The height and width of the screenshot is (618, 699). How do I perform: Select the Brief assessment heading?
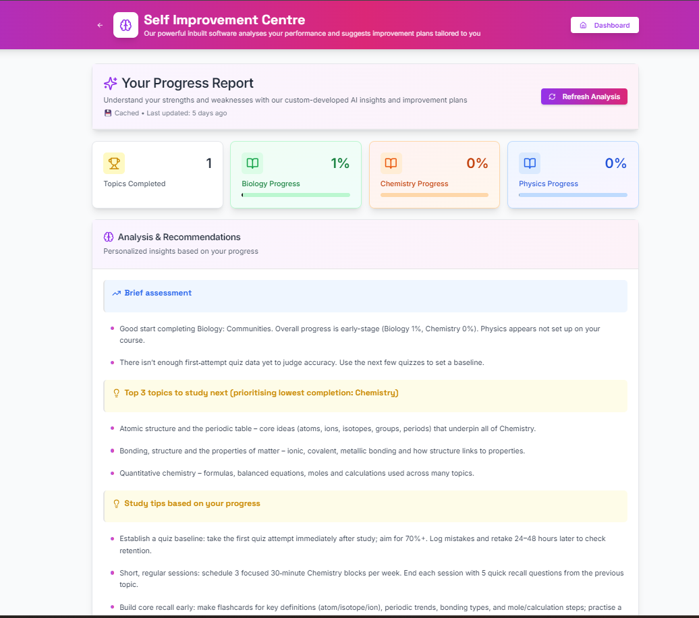(158, 293)
